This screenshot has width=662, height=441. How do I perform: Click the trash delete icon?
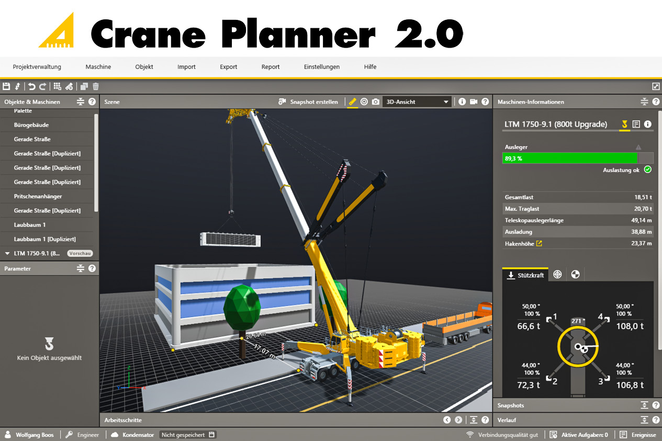[96, 86]
